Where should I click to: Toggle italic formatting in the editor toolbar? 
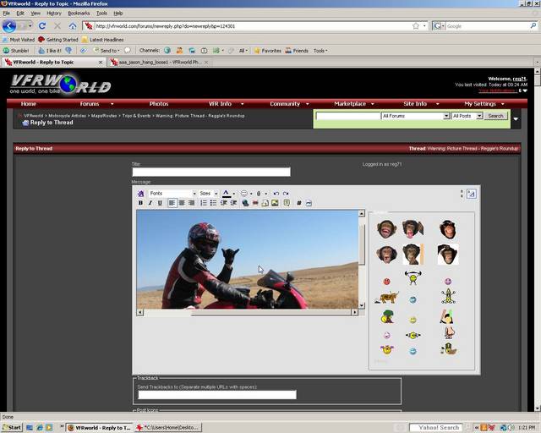tap(150, 203)
